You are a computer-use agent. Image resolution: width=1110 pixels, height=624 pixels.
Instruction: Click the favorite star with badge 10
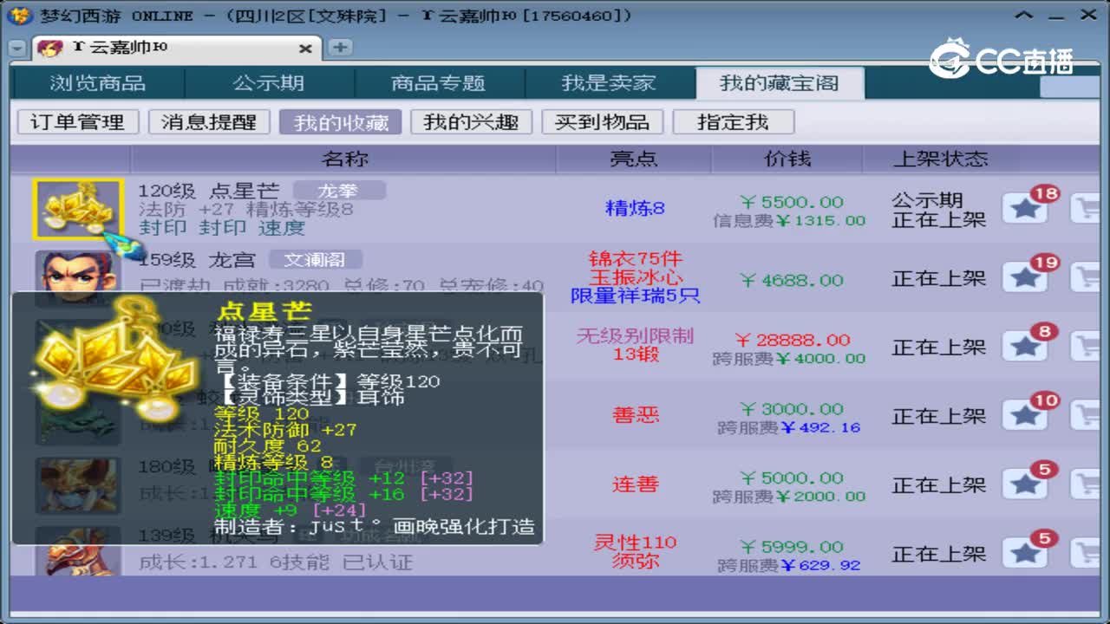[x=1025, y=416]
